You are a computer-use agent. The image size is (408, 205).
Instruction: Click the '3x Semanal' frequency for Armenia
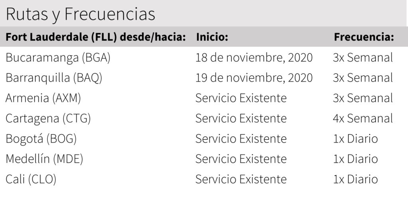coord(363,98)
